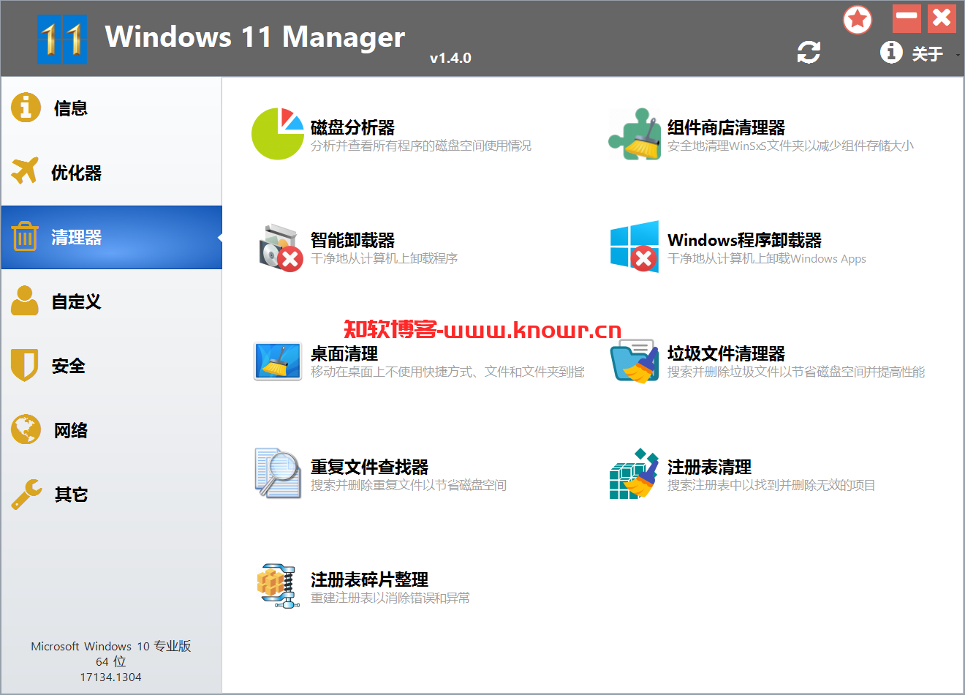Click the 其它 wrench icon
Screen dimensions: 965x695
26,494
